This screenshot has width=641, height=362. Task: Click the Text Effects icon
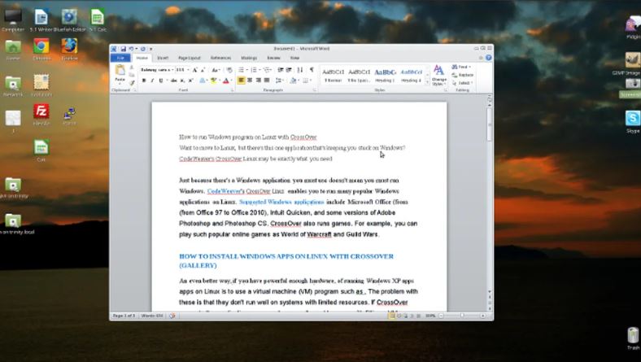coord(202,81)
